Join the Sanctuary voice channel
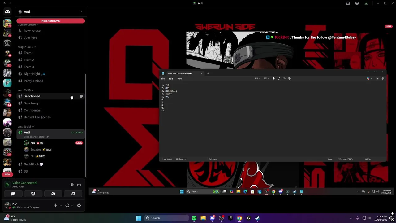 point(51,103)
